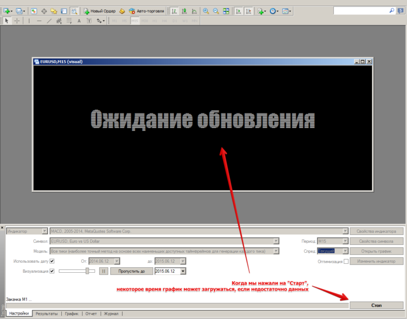Toggle the Использовать дату checkbox
The height and width of the screenshot is (319, 407).
click(x=52, y=261)
